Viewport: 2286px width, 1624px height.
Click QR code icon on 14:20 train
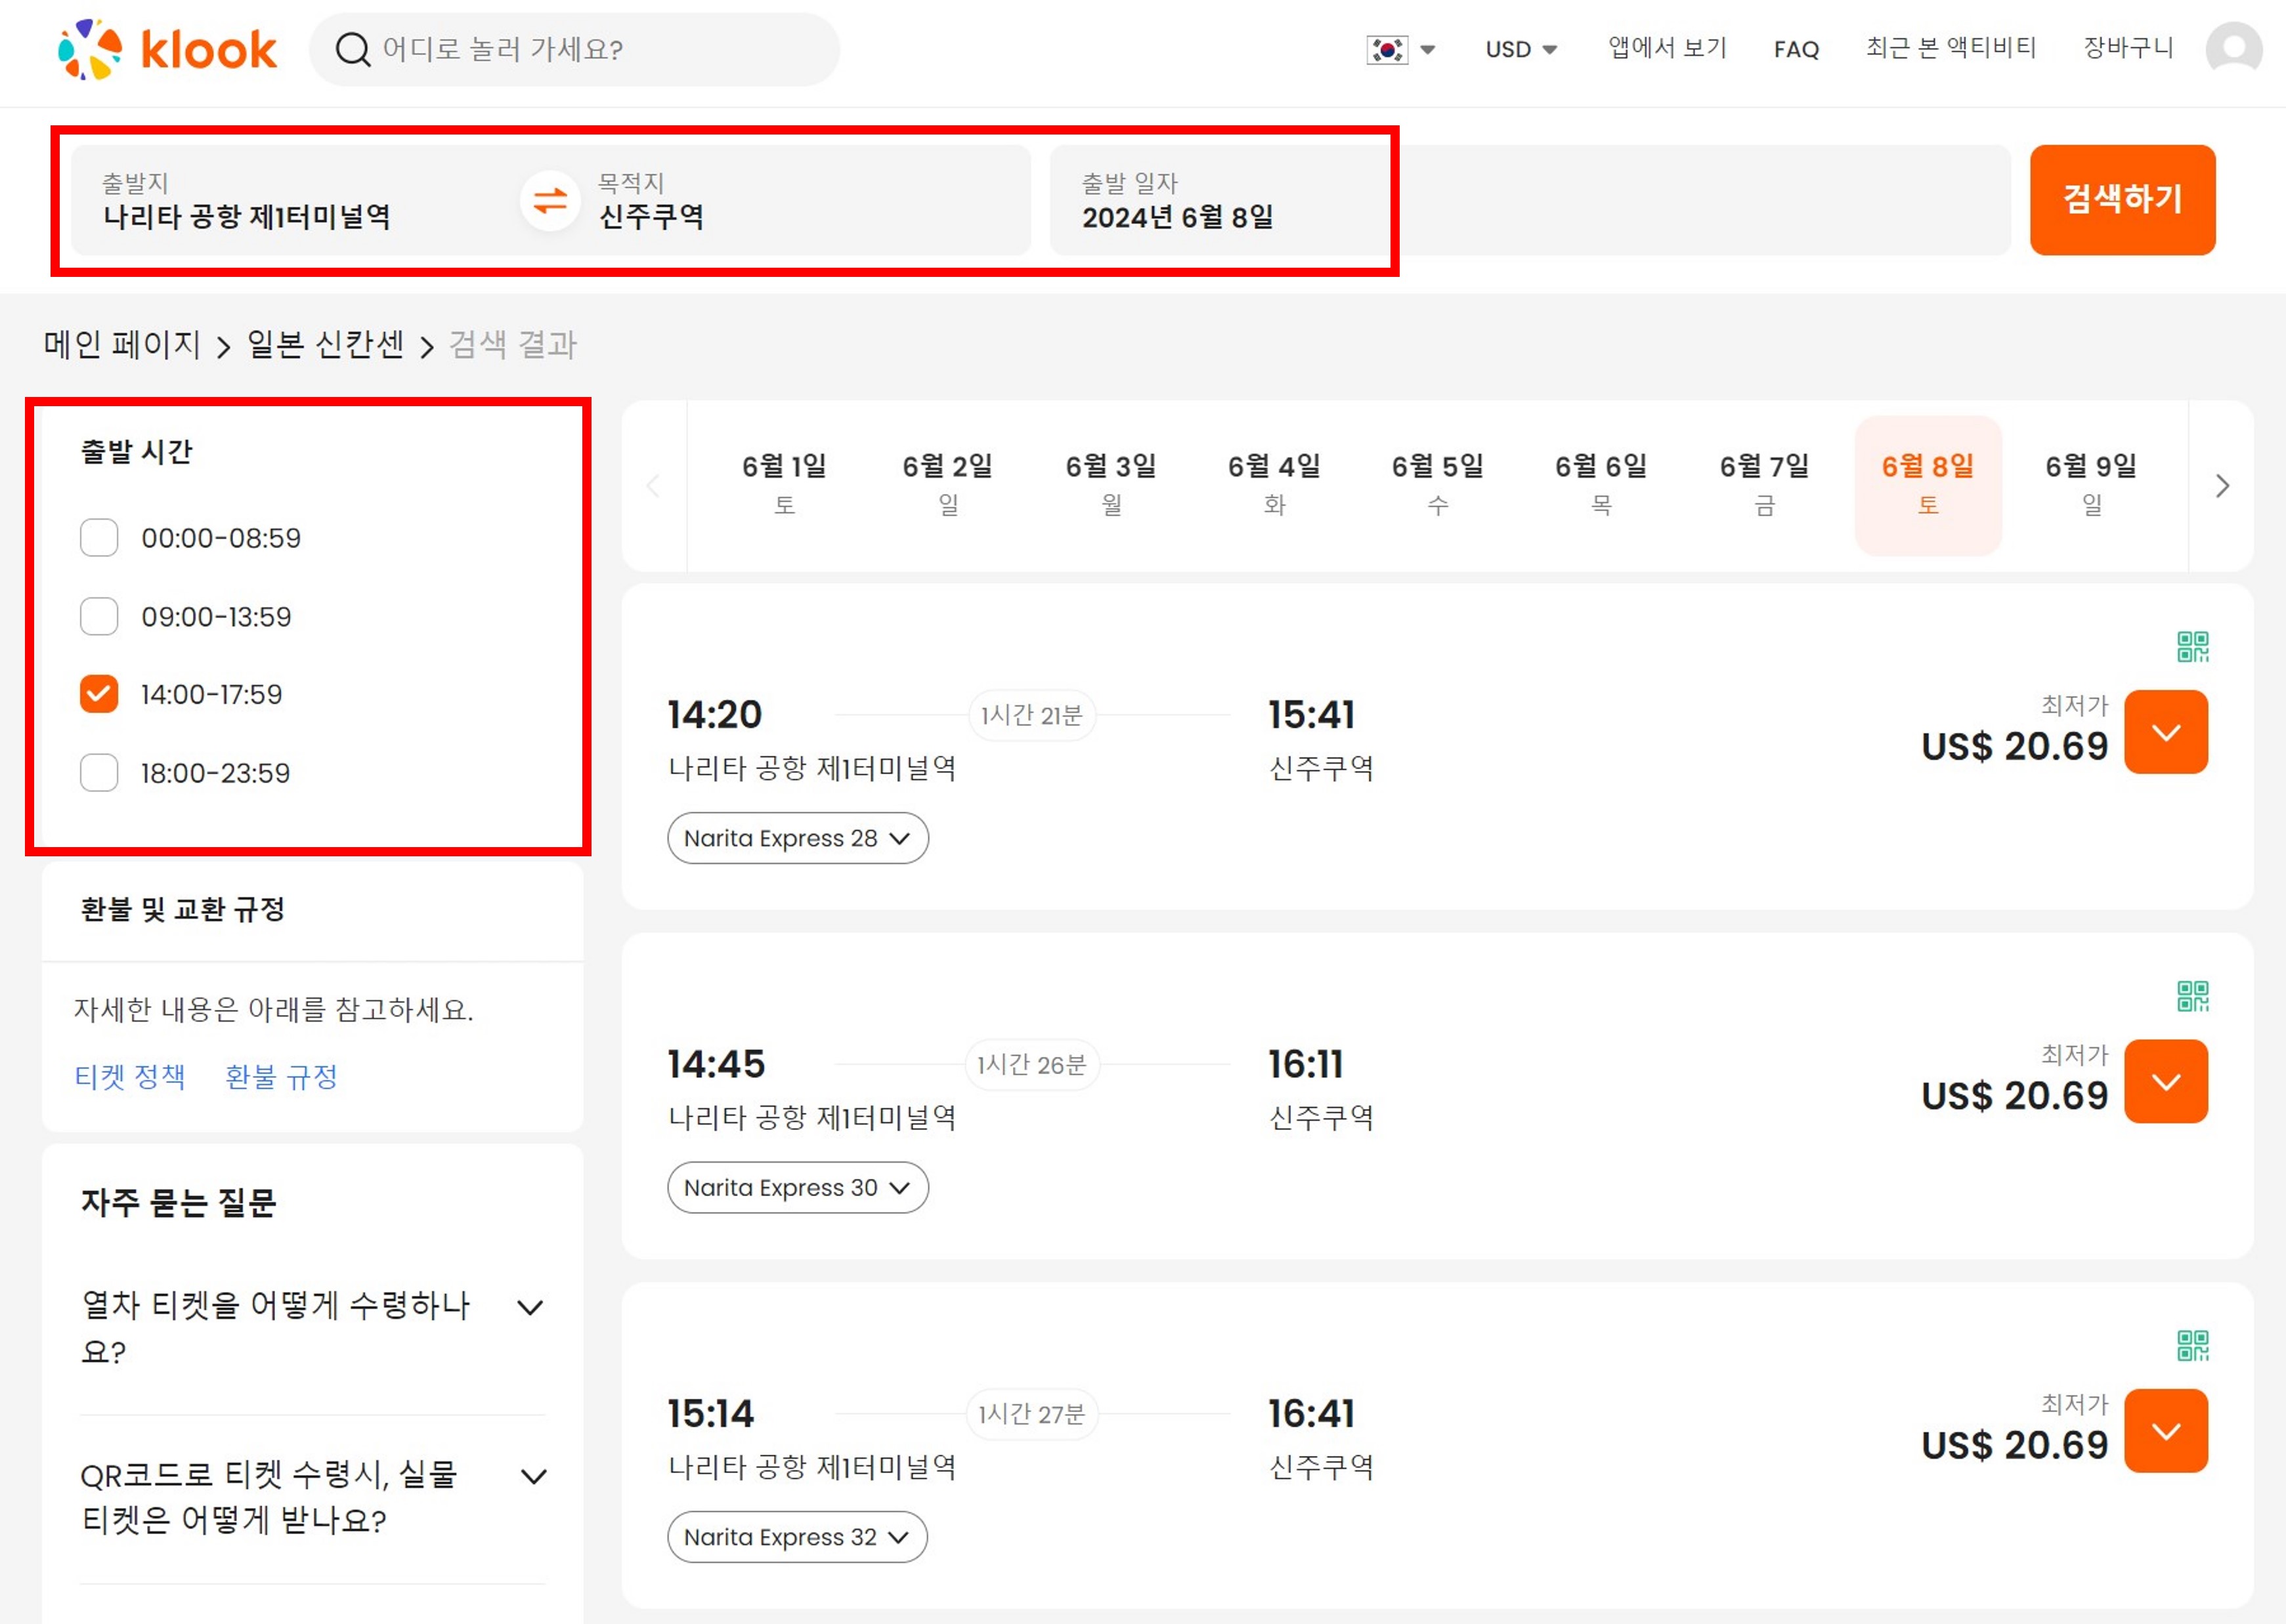tap(2192, 647)
